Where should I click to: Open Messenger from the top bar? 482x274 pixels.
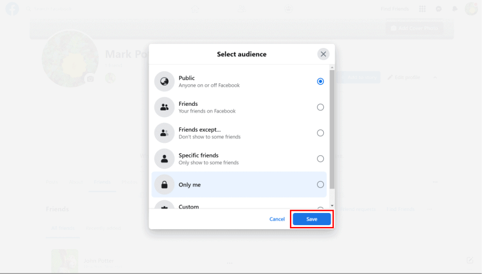(438, 8)
